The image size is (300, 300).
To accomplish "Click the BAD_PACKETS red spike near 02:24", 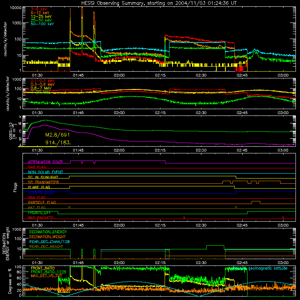I will 184,217.
